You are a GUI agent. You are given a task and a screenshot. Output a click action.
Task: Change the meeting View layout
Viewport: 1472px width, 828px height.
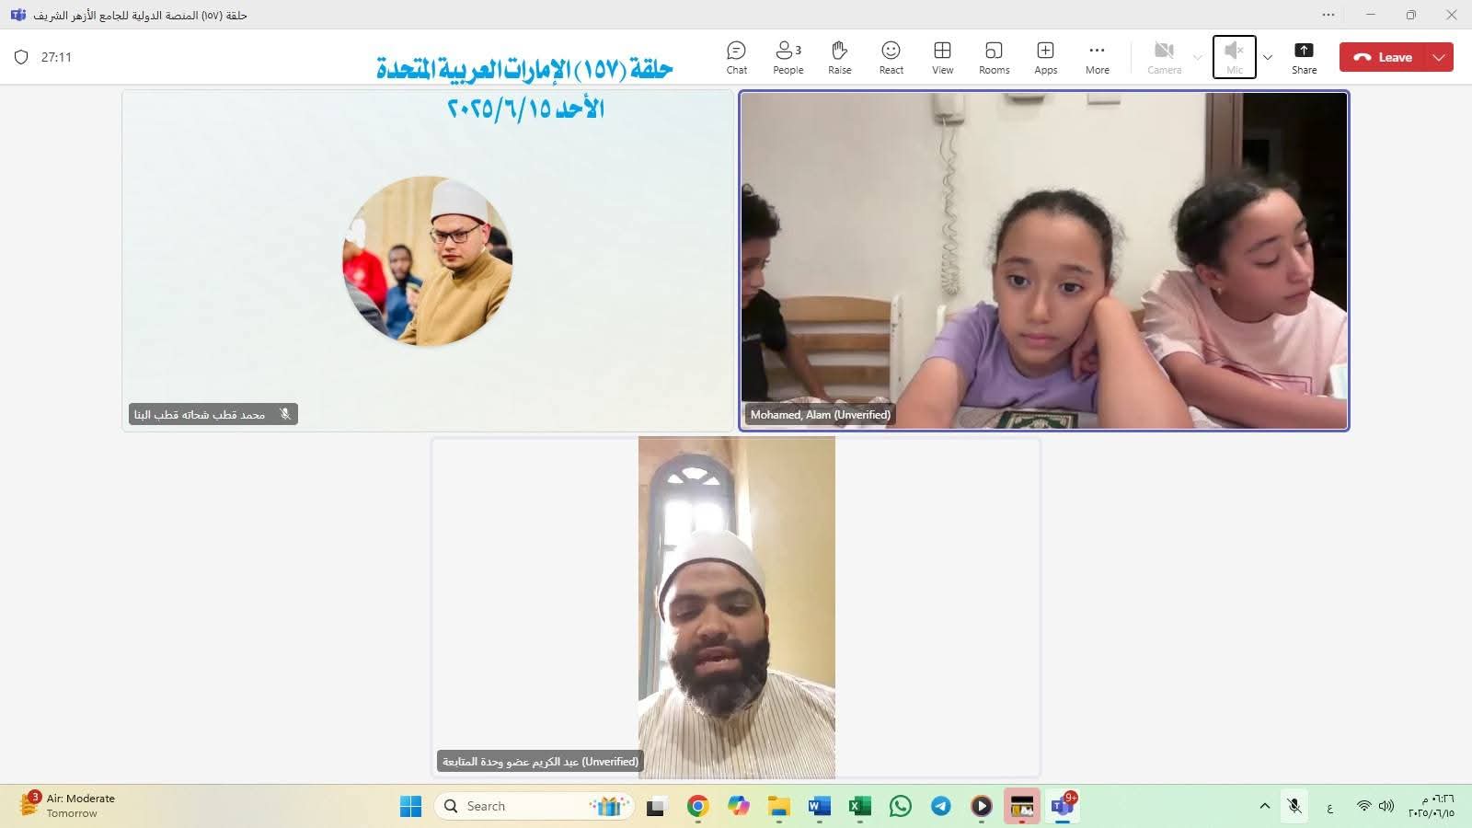pyautogui.click(x=942, y=57)
